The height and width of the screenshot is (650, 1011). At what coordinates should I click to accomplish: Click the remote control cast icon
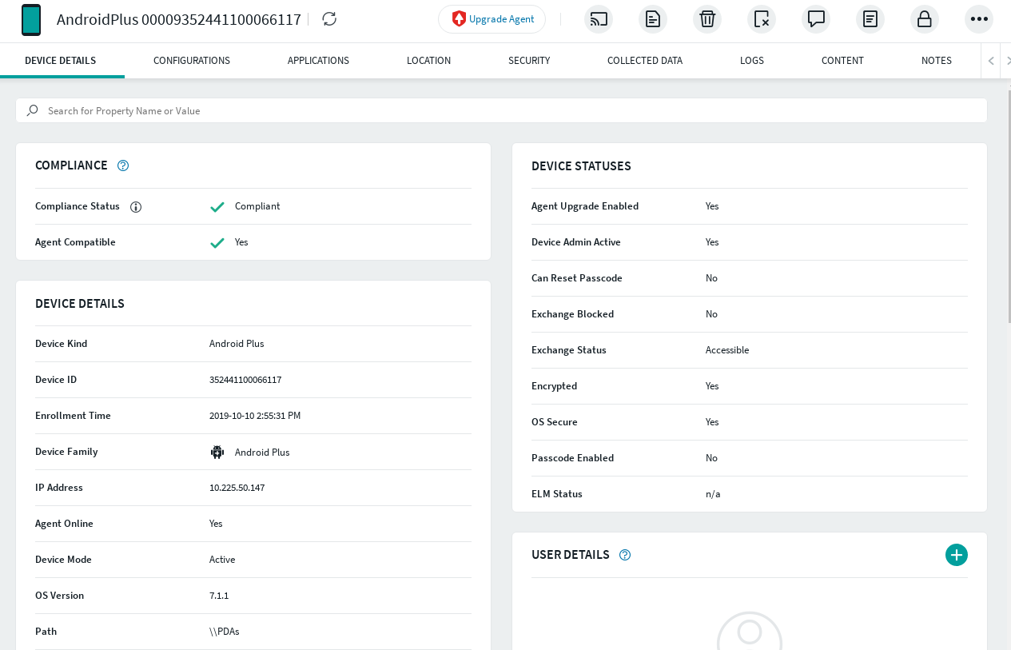pos(599,19)
